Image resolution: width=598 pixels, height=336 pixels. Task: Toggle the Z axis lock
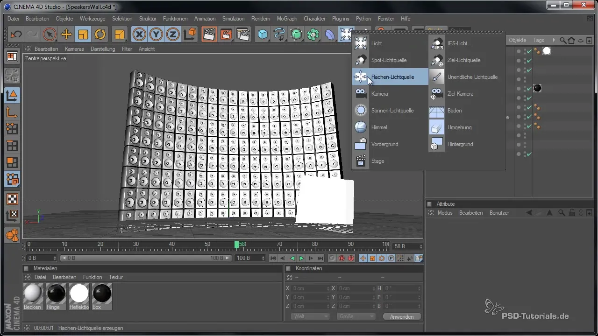(173, 35)
